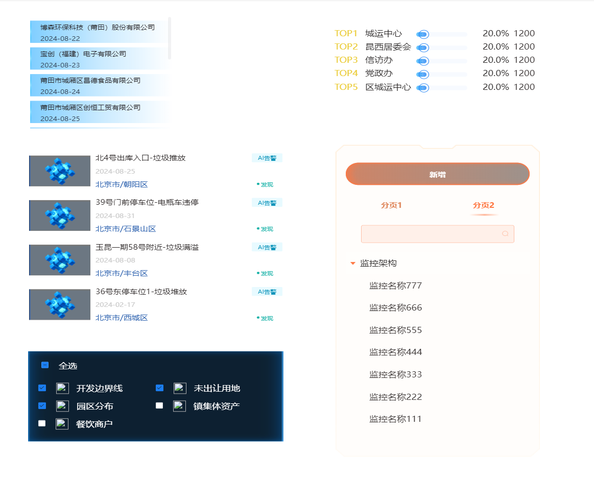Click the 未出让用地 layer image icon
Image resolution: width=594 pixels, height=478 pixels.
coord(180,388)
